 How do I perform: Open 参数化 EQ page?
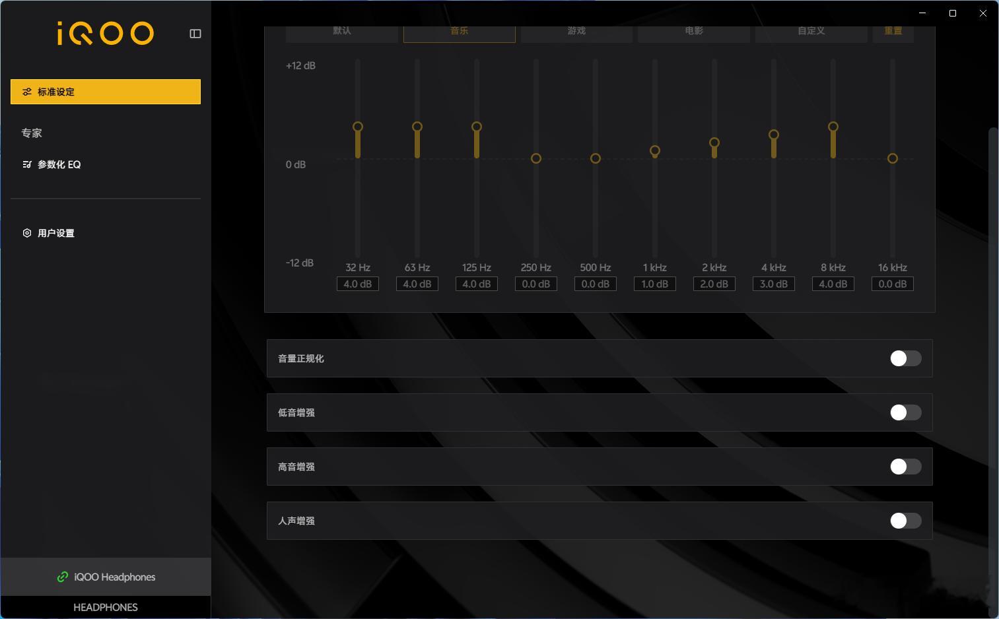pos(106,164)
